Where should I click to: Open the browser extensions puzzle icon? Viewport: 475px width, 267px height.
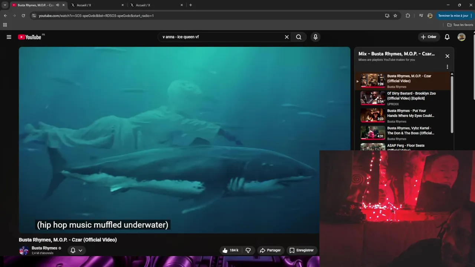(x=408, y=16)
